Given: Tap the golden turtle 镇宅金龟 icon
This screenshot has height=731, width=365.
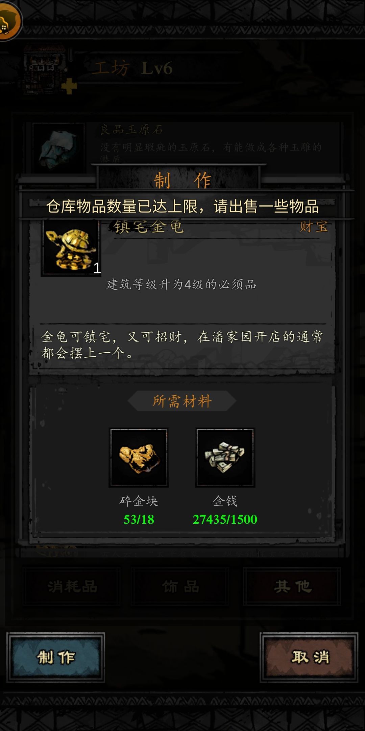Looking at the screenshot, I should click(x=71, y=248).
